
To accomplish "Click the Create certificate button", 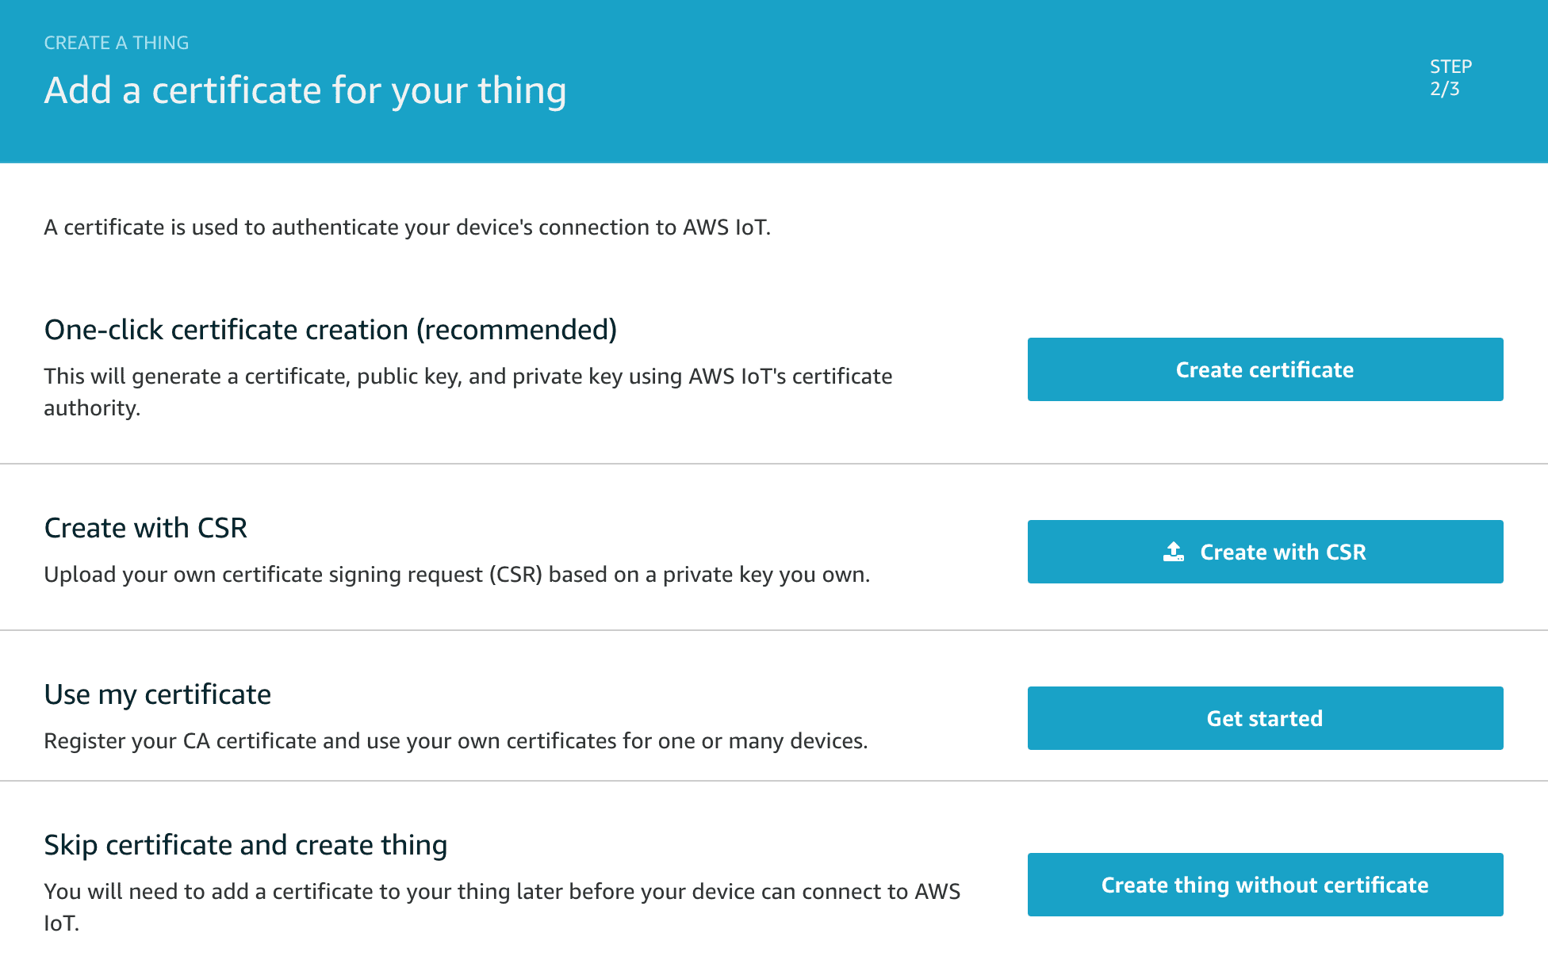I will coord(1264,369).
